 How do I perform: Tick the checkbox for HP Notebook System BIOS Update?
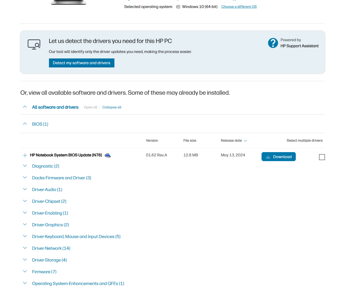click(322, 157)
